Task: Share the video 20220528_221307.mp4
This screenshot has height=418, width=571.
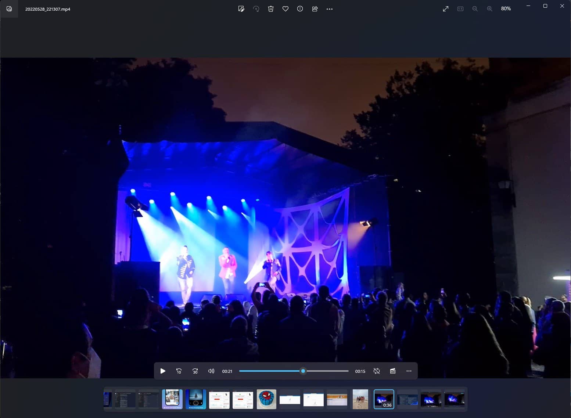Action: pyautogui.click(x=315, y=9)
